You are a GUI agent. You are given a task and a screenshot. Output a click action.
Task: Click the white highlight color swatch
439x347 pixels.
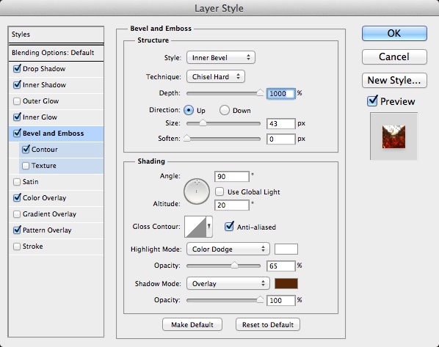click(x=286, y=249)
